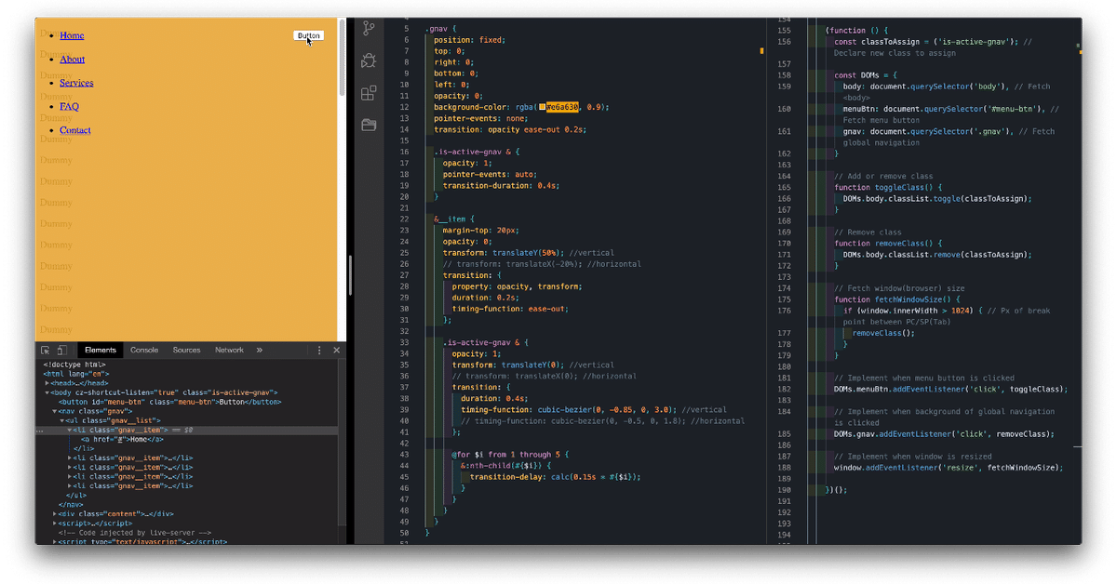
Task: Select the closing /nav tag line
Action: point(70,505)
